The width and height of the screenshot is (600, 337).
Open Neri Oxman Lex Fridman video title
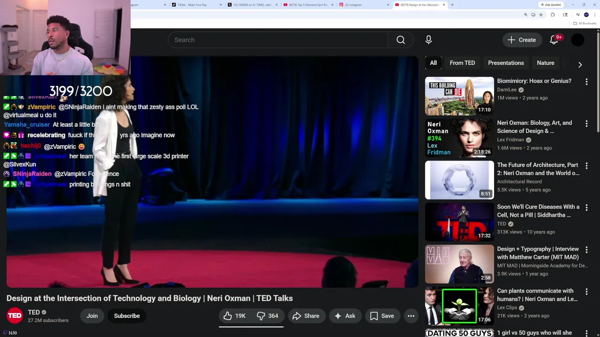point(534,127)
